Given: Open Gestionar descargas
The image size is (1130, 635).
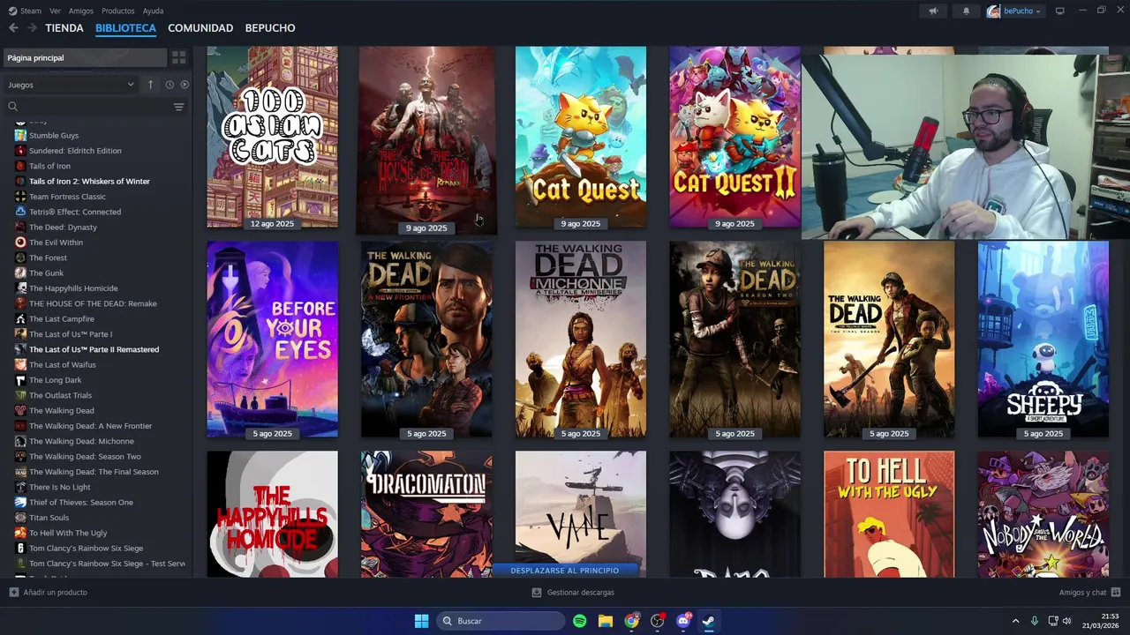Looking at the screenshot, I should click(573, 593).
